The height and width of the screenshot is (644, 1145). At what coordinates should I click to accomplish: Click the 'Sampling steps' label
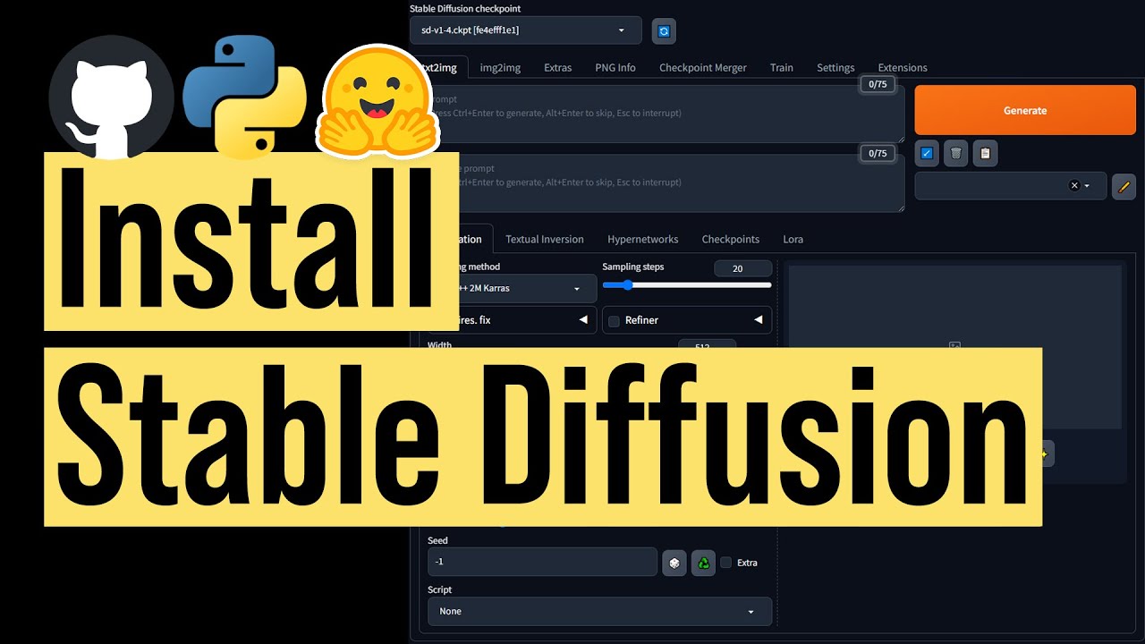pos(633,267)
